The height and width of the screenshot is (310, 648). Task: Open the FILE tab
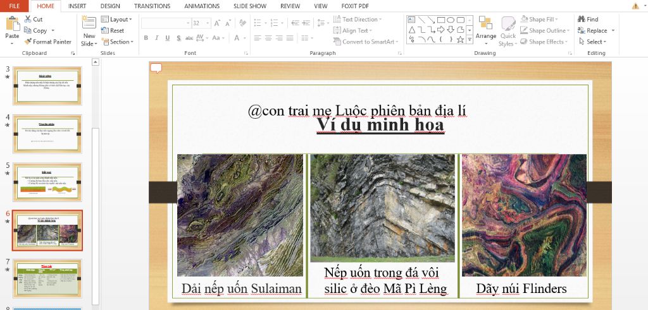tap(15, 6)
